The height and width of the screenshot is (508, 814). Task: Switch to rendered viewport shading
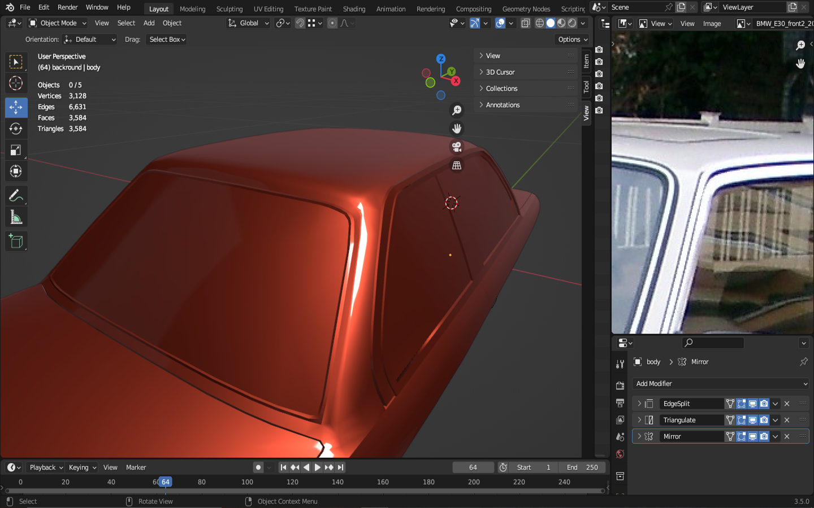tap(572, 23)
